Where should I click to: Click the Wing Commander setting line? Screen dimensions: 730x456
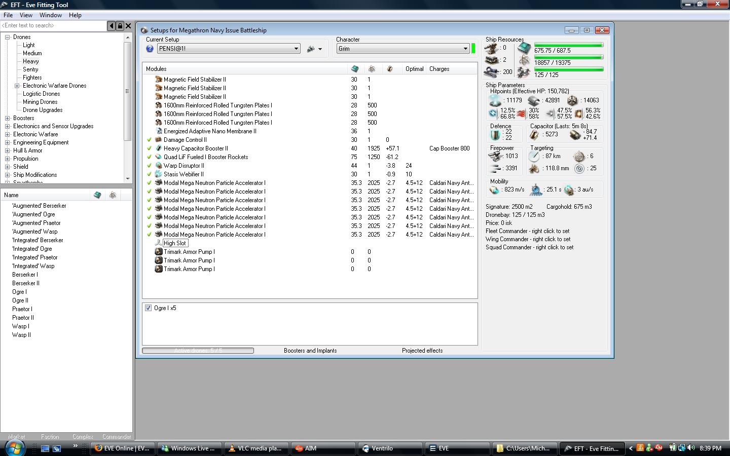528,239
